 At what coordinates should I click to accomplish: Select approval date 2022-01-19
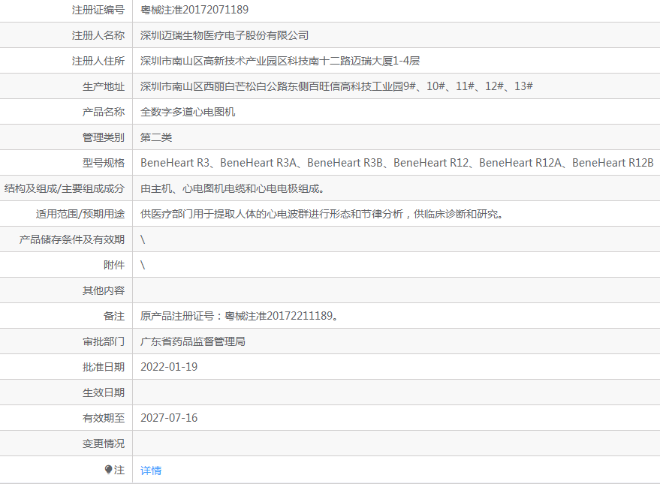click(x=169, y=367)
